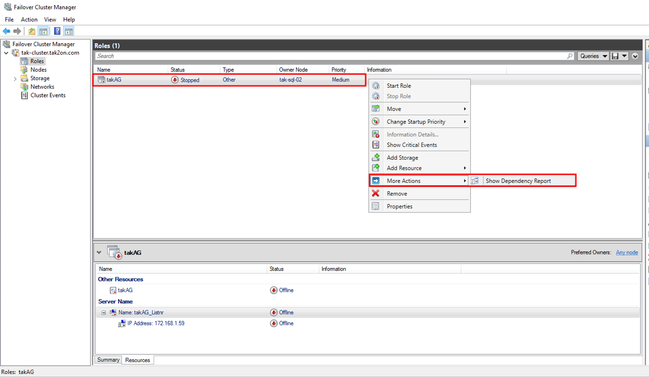Click the red X Remove icon

375,194
